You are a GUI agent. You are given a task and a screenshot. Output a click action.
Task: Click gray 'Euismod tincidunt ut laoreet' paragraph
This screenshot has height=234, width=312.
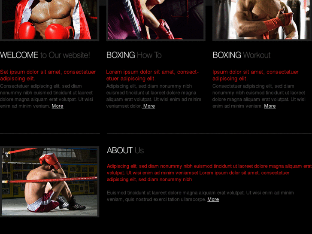200,196
